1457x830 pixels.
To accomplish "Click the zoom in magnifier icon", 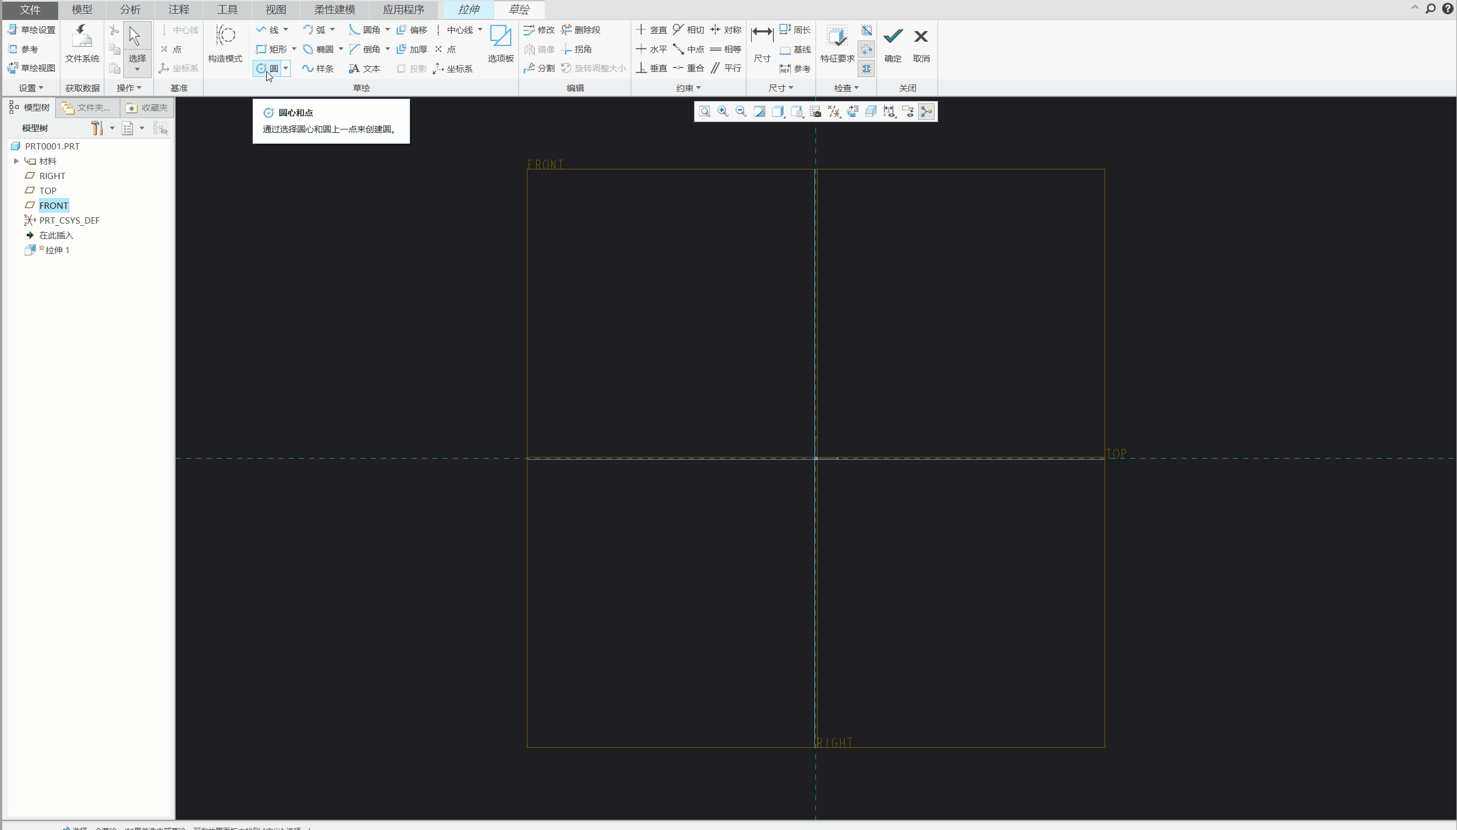I will (x=723, y=111).
